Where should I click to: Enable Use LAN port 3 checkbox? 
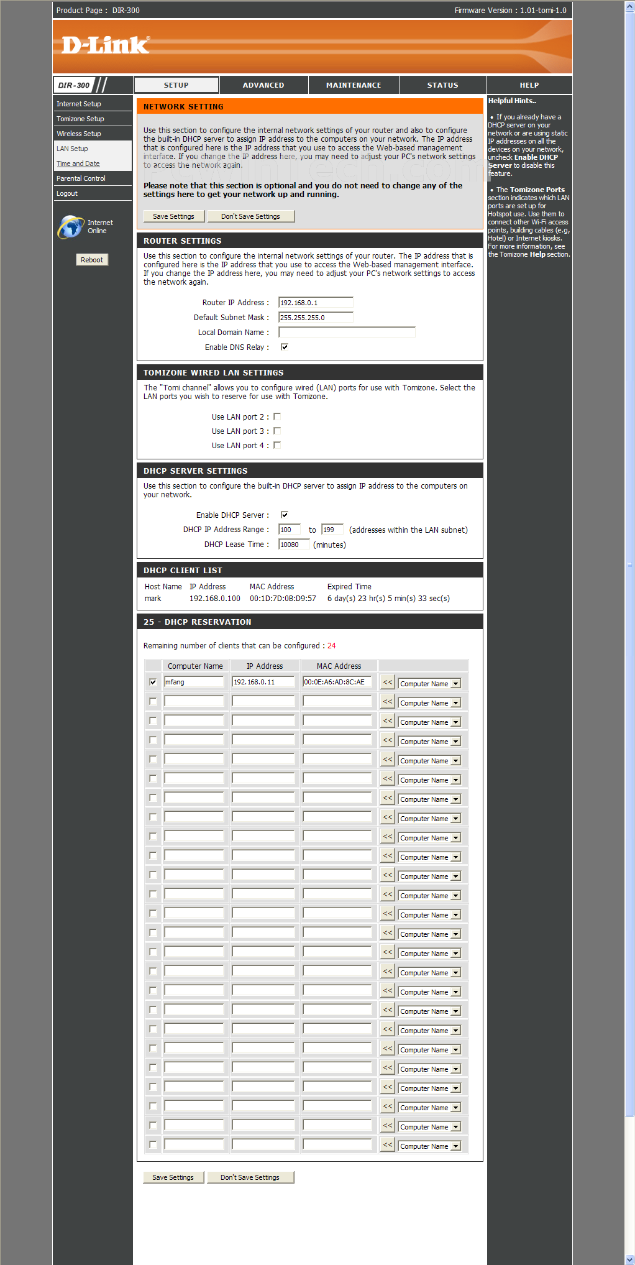click(x=277, y=431)
